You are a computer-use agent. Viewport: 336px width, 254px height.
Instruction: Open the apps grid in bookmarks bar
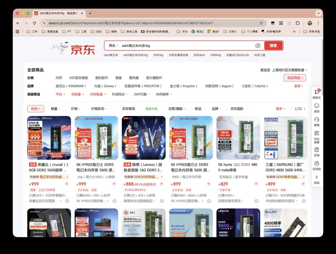(x=17, y=31)
